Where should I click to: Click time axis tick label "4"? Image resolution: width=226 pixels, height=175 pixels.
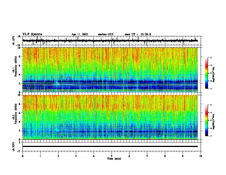94,156
